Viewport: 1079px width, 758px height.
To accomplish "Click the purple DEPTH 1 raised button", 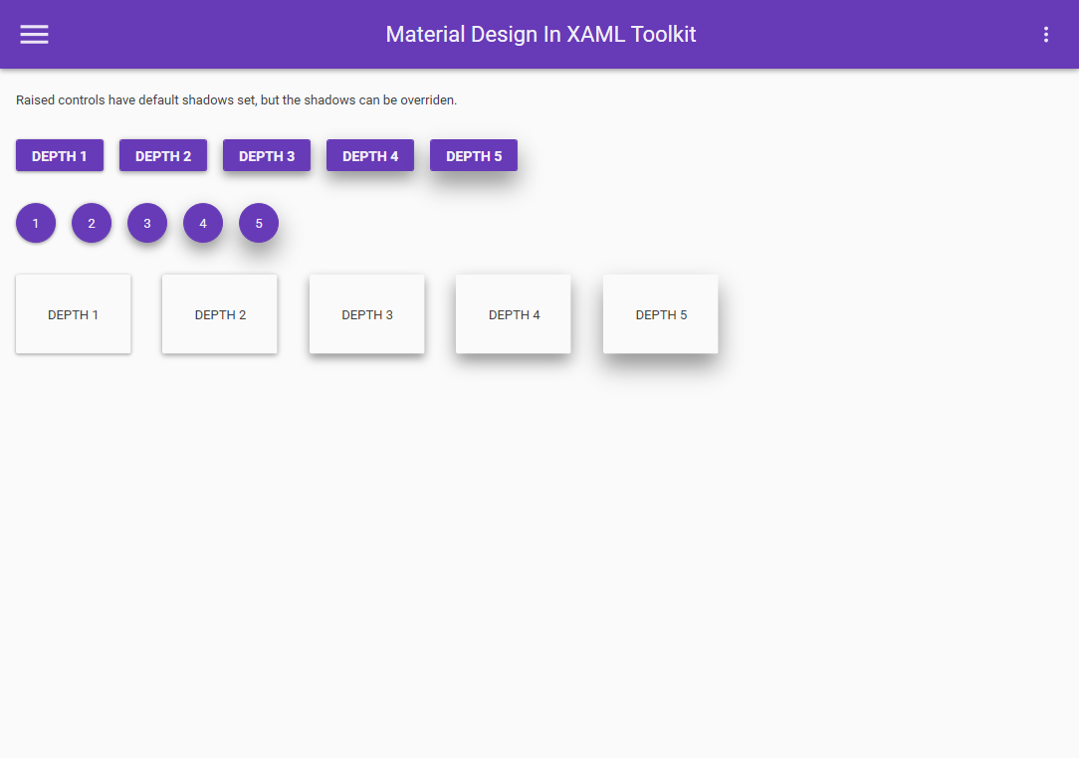I will (x=60, y=155).
